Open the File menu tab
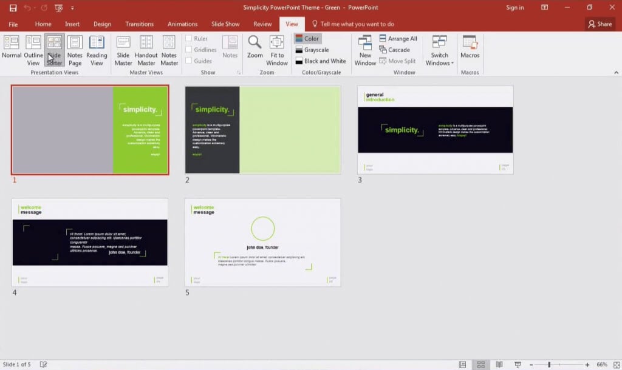Image resolution: width=622 pixels, height=370 pixels. tap(13, 24)
